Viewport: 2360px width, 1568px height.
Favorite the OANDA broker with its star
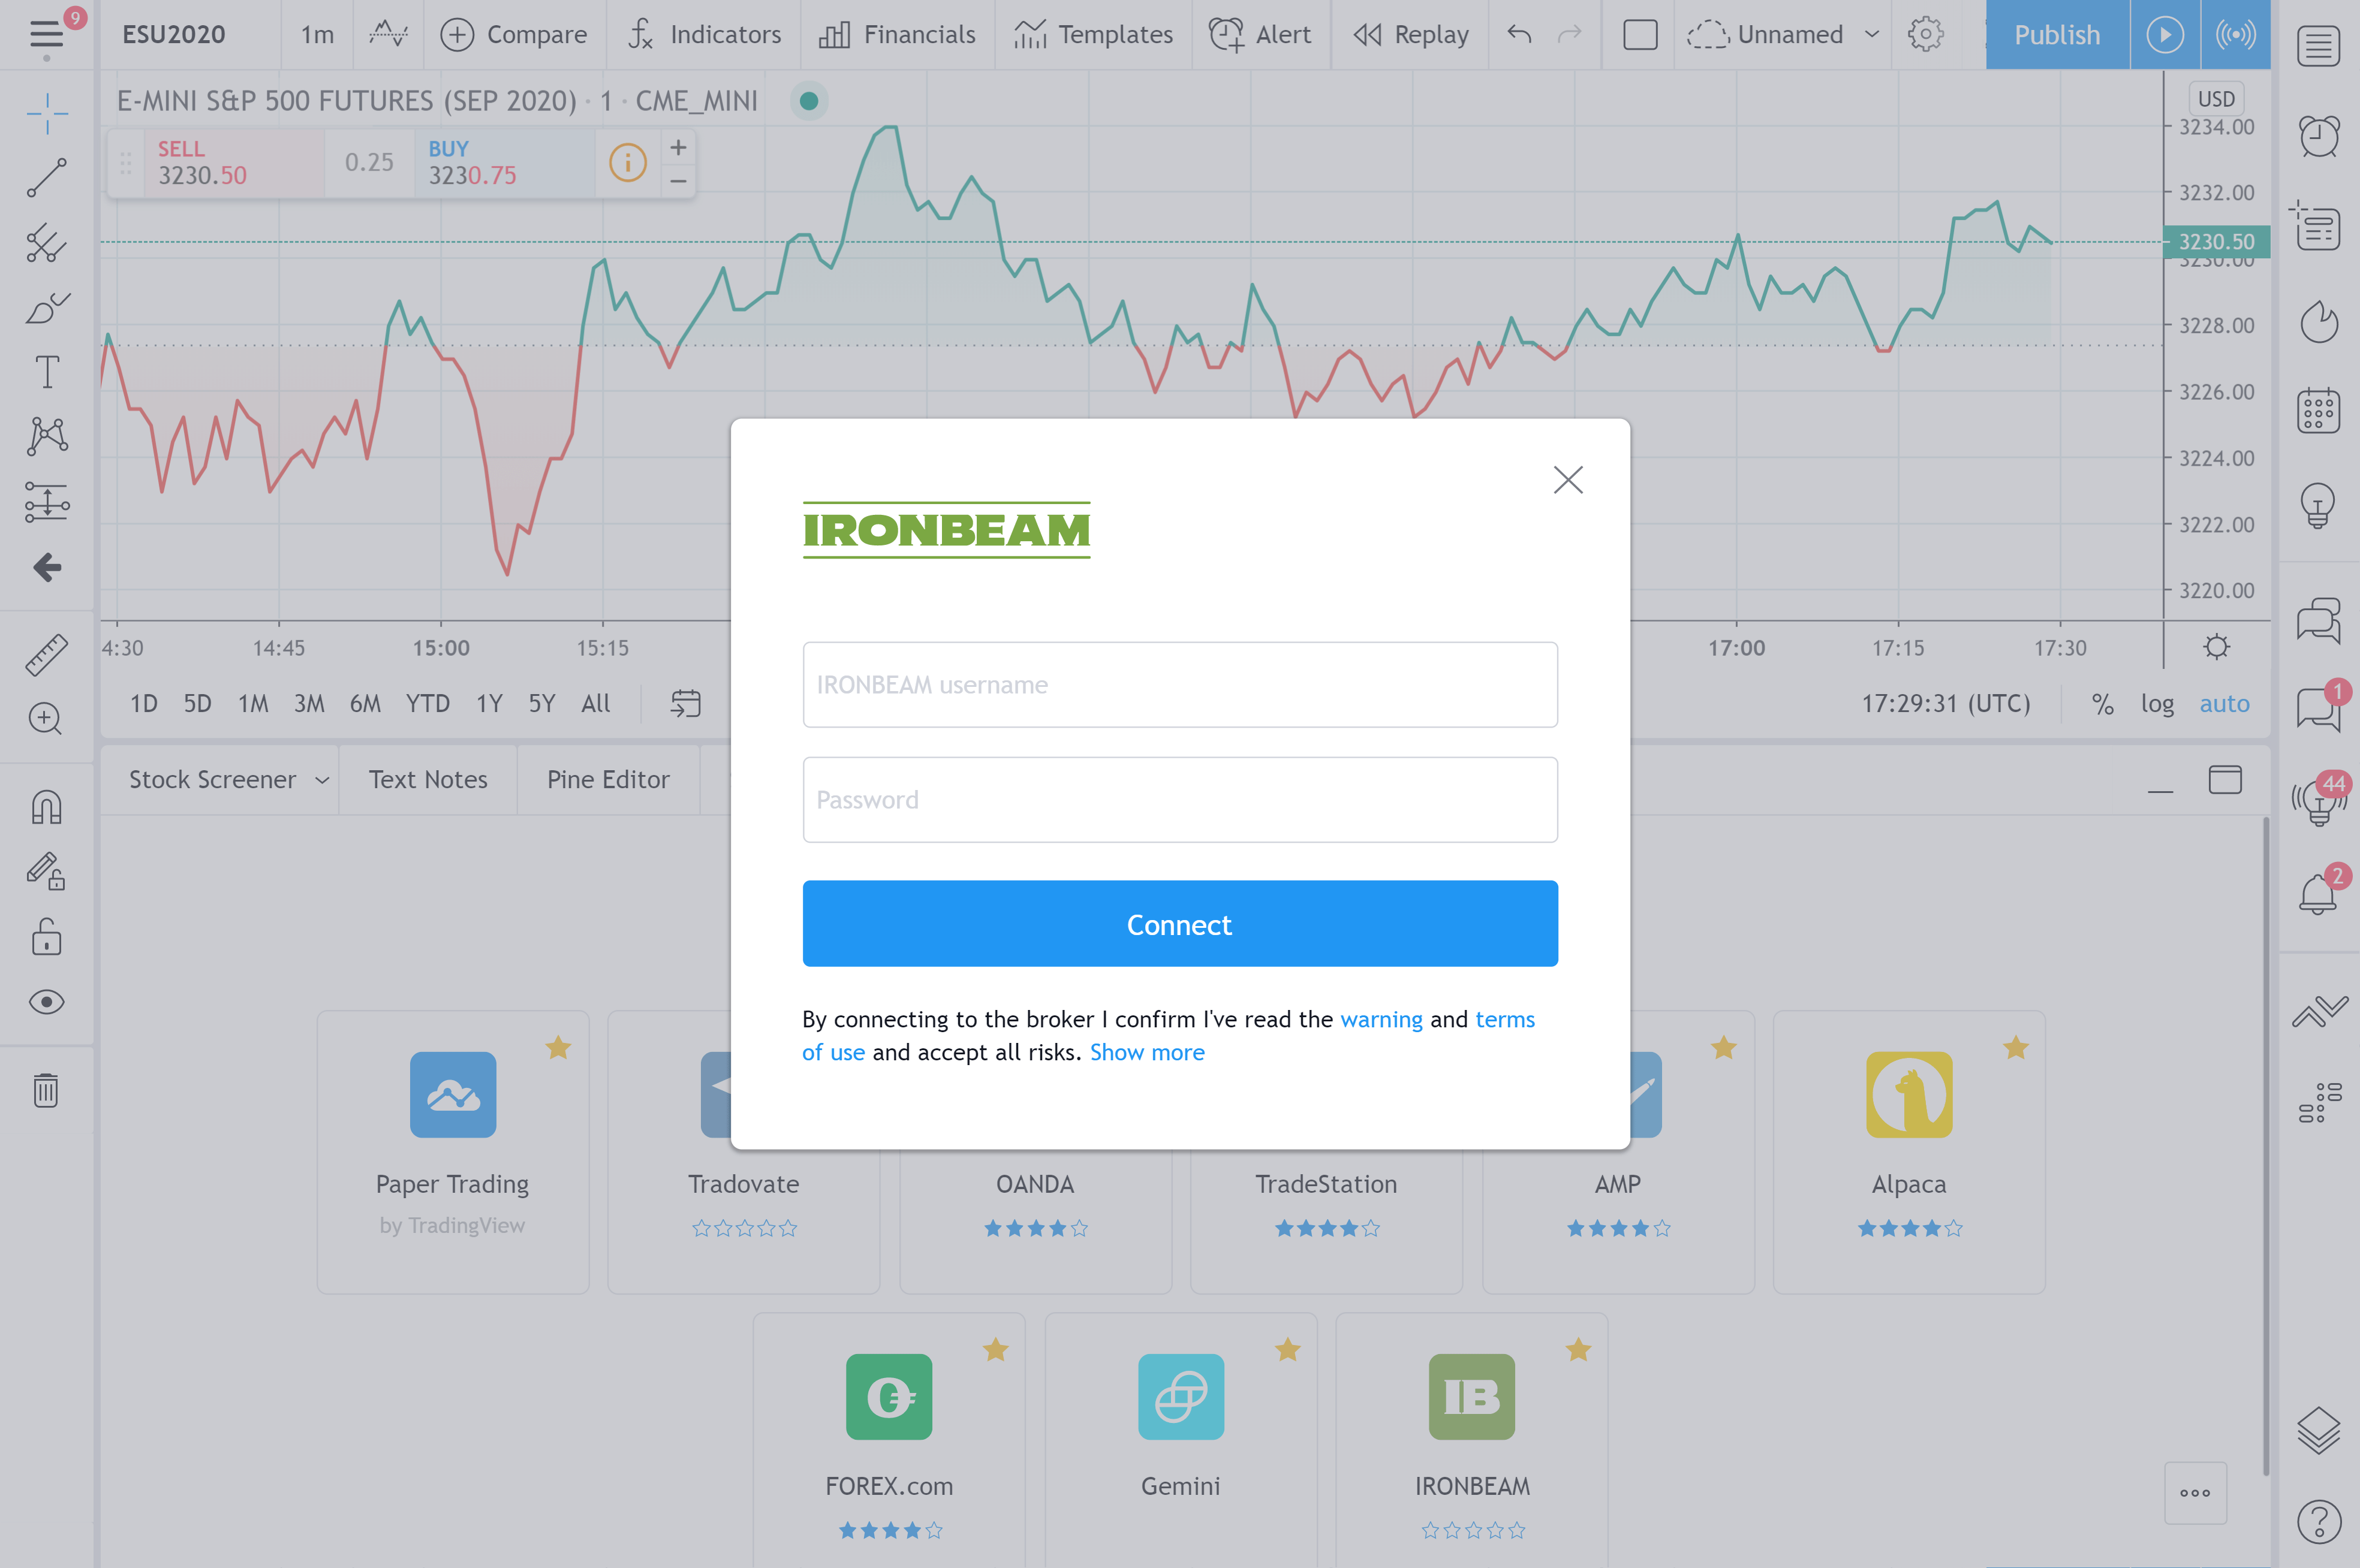[x=1140, y=1048]
